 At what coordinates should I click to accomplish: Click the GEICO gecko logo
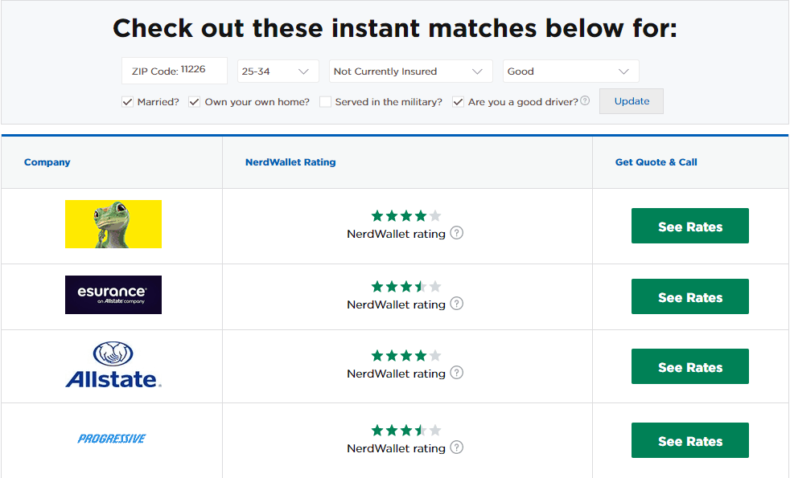pos(113,225)
